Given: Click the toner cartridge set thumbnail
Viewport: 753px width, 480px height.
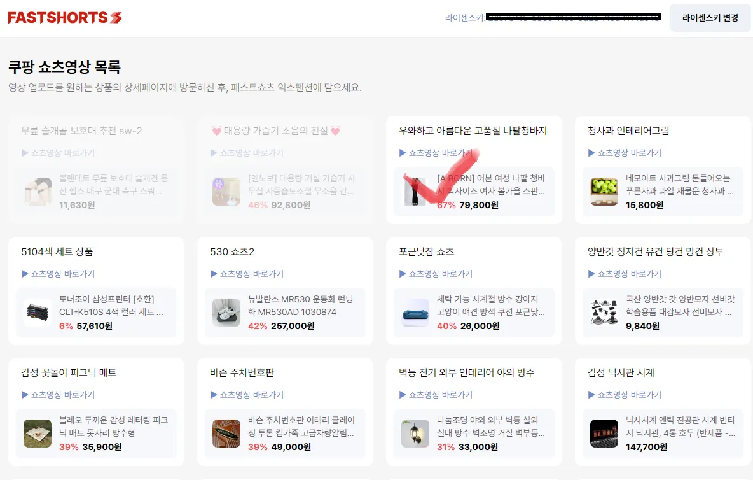Looking at the screenshot, I should click(38, 313).
